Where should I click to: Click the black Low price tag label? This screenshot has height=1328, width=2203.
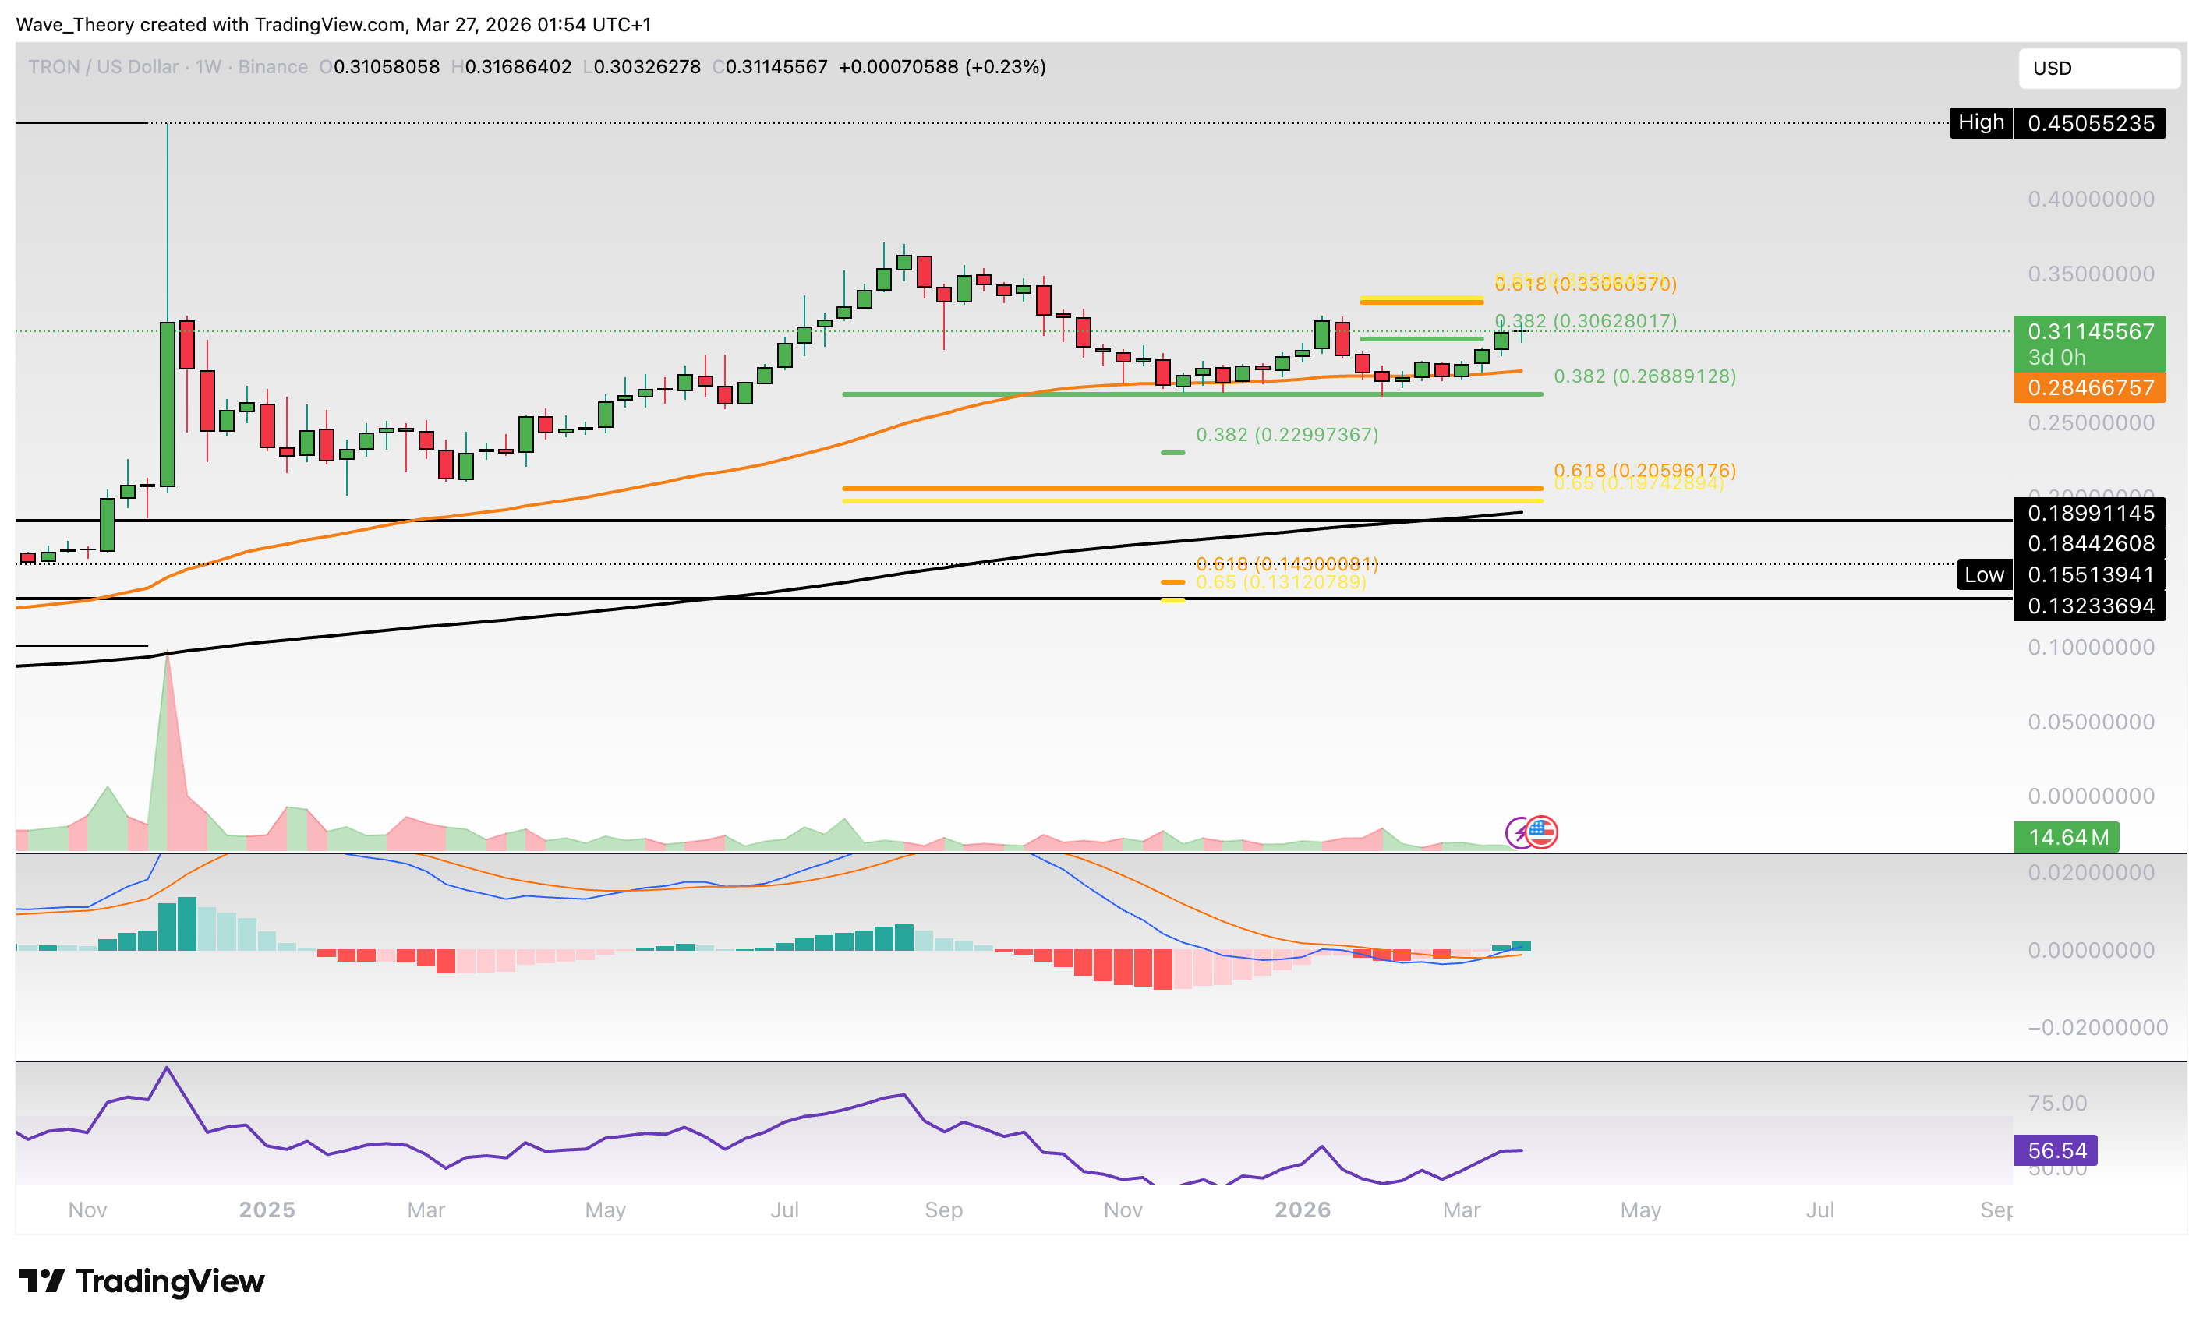pyautogui.click(x=1983, y=574)
